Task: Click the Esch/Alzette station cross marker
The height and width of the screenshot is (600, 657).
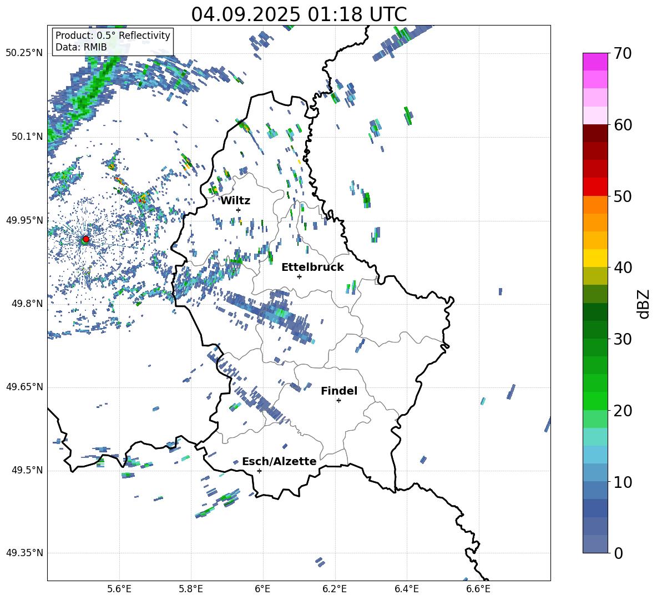Action: [x=259, y=471]
